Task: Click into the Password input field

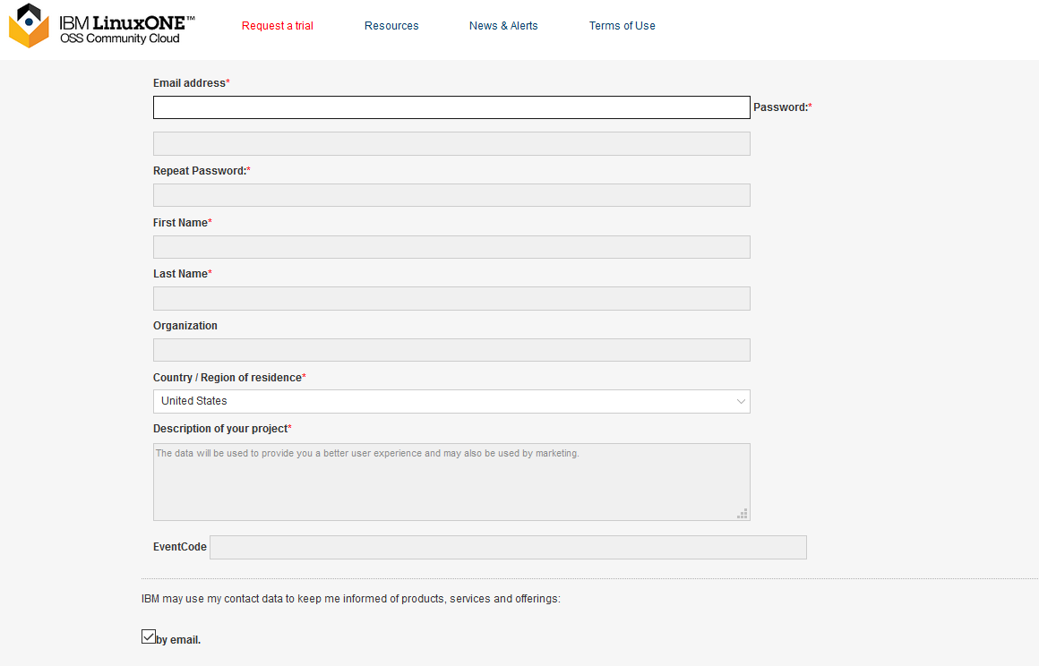Action: (x=451, y=143)
